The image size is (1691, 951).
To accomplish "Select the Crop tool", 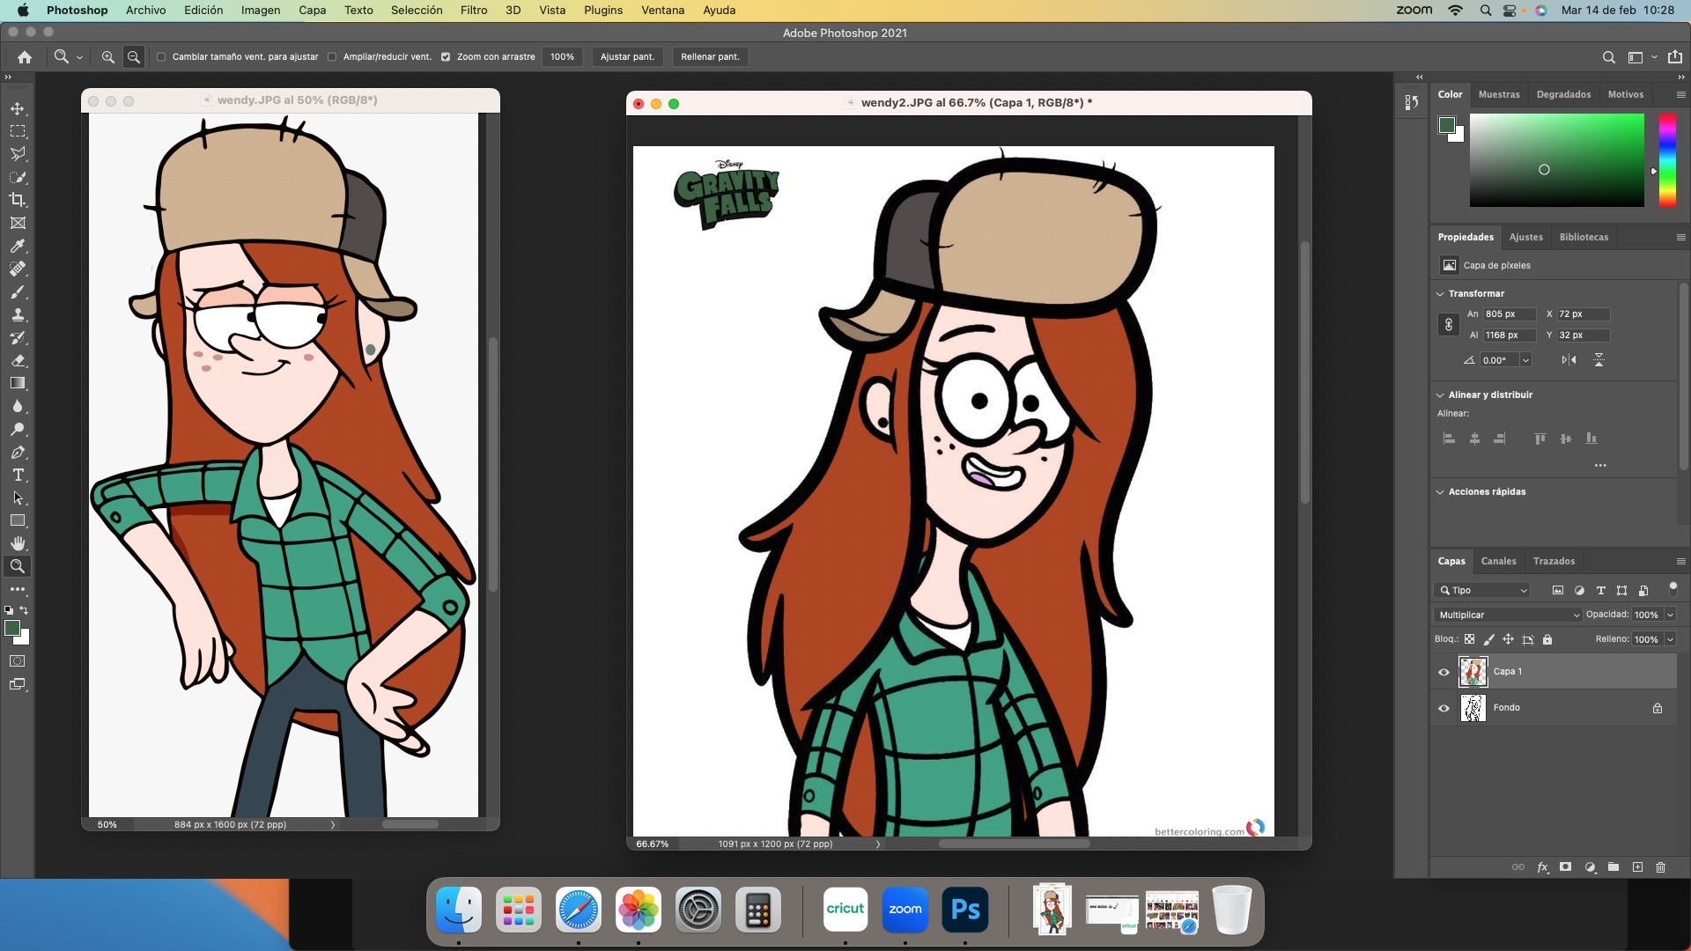I will tap(18, 200).
